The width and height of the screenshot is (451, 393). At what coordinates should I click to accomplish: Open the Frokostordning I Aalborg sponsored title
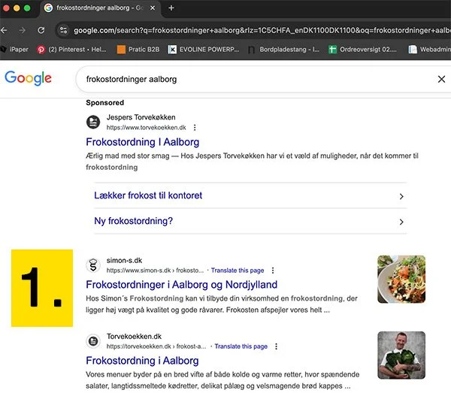pos(142,142)
